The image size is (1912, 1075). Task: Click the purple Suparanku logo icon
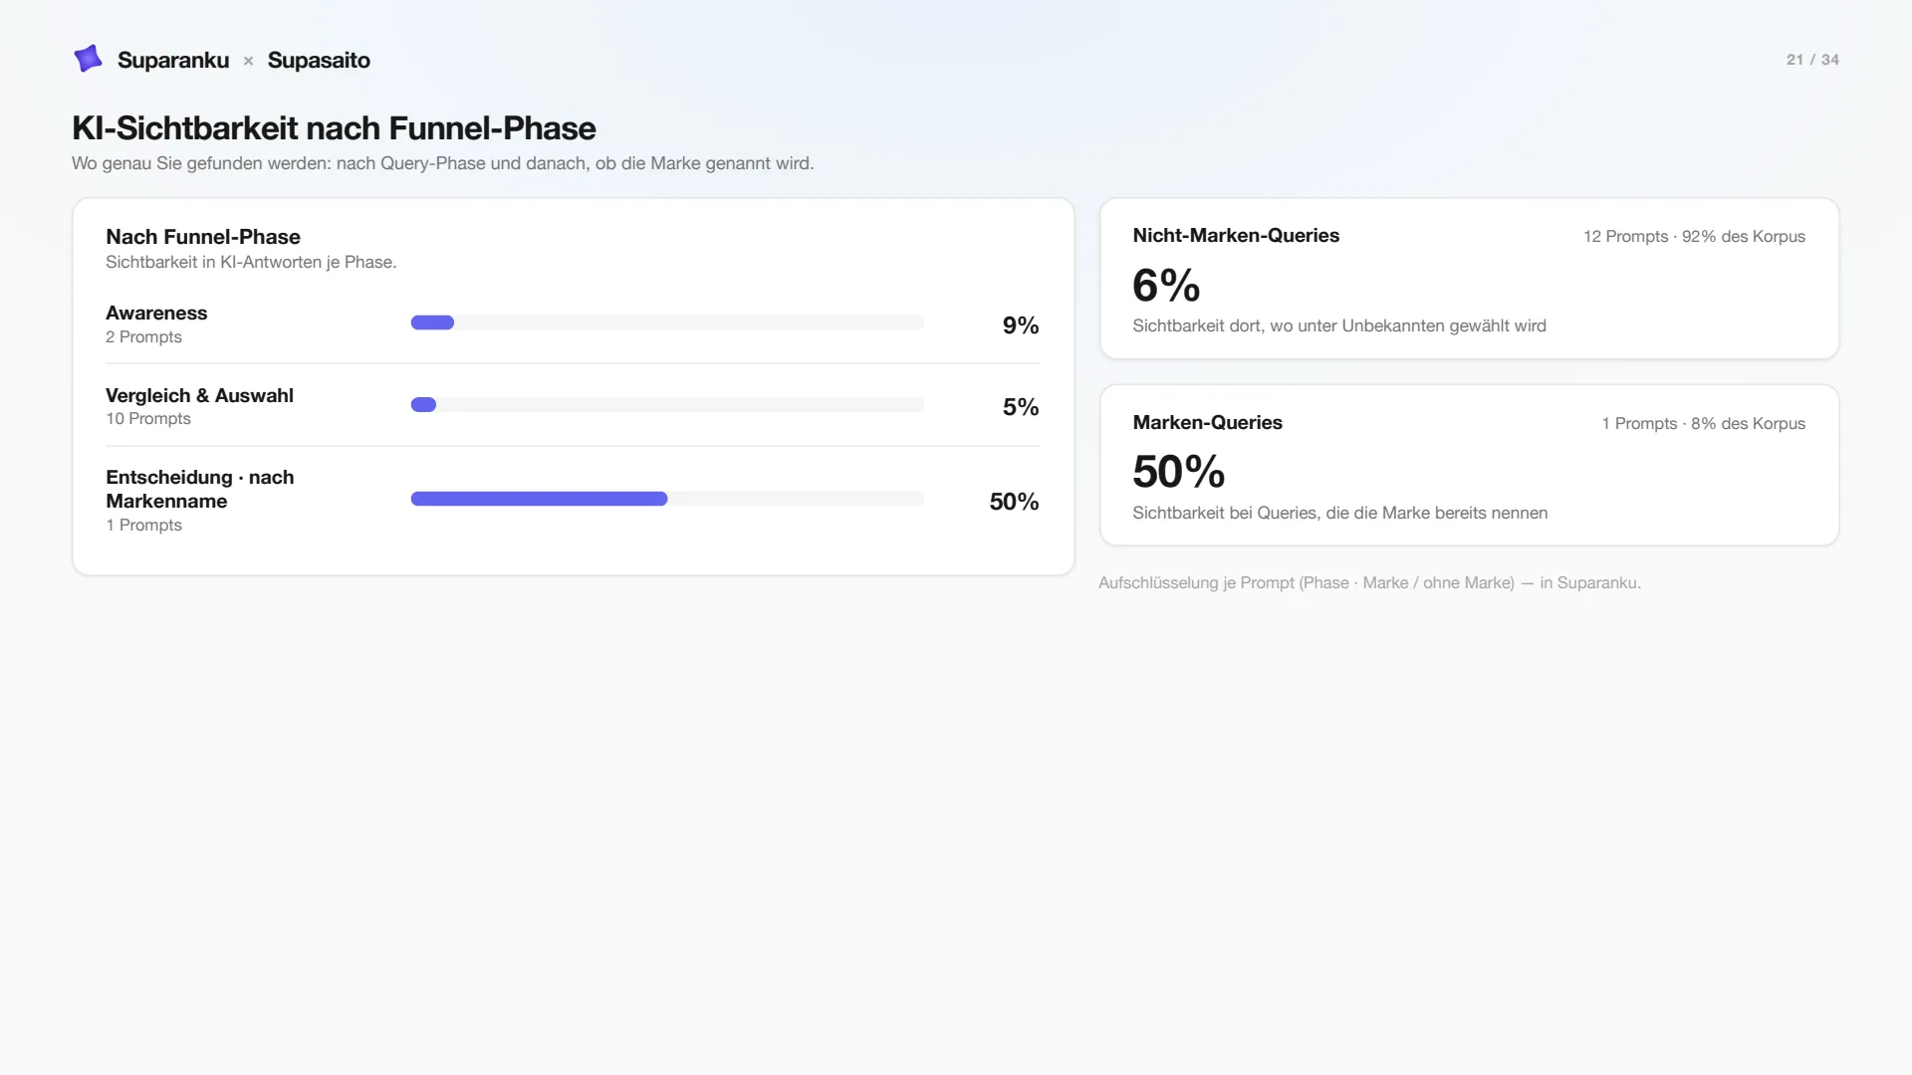pos(88,59)
